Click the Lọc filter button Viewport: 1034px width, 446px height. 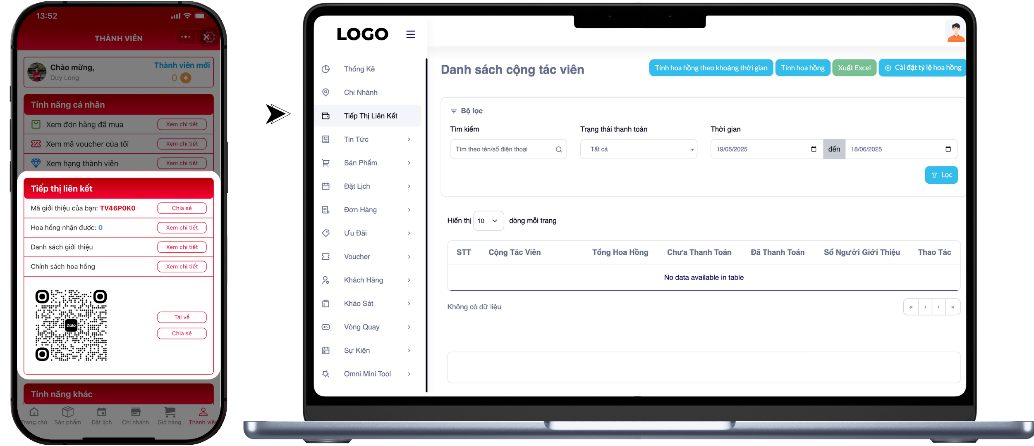941,175
